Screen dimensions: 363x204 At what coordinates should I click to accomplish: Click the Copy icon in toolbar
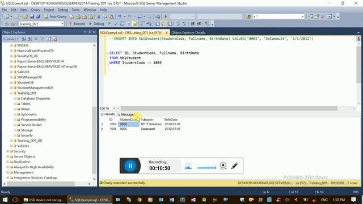click(x=105, y=16)
